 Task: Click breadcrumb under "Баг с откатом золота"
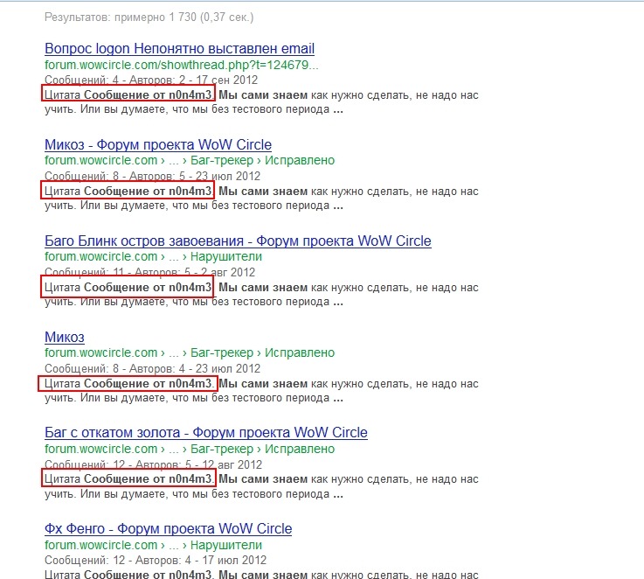tap(190, 449)
